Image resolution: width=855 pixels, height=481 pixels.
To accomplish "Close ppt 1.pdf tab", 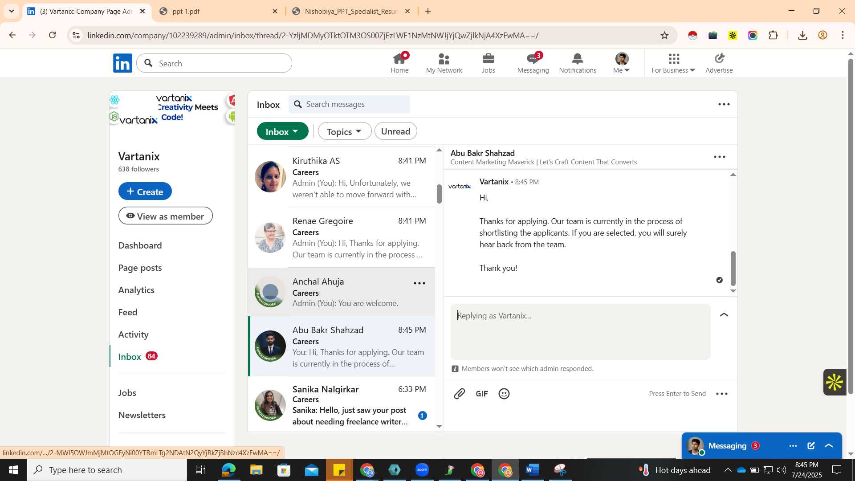I will pyautogui.click(x=275, y=12).
